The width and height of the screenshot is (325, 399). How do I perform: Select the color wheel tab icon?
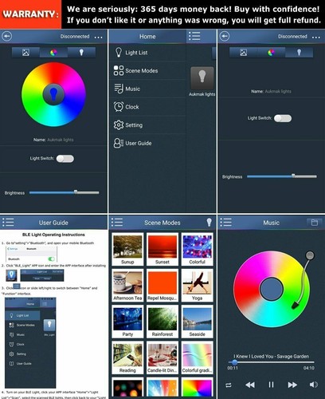coord(53,53)
